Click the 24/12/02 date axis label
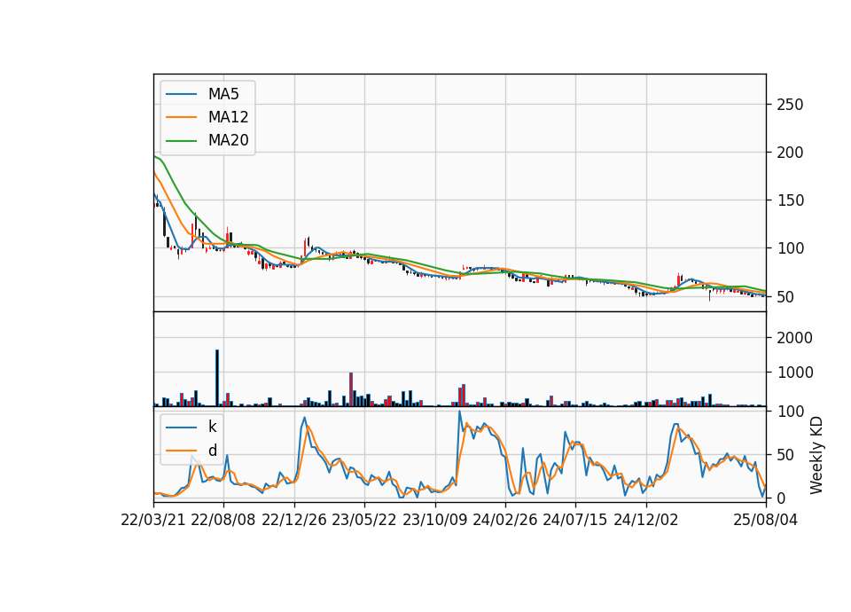This screenshot has width=851, height=612. (x=646, y=520)
